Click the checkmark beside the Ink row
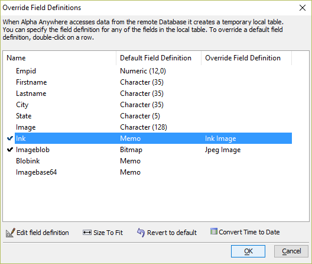This screenshot has height=264, width=312. [x=10, y=138]
